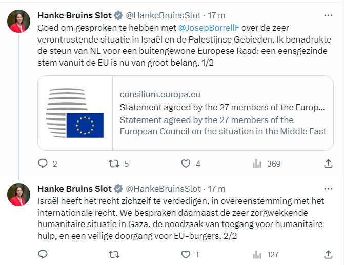This screenshot has width=344, height=265.
Task: Open Hanke Bruins Slot name on first tweet
Action: click(x=73, y=14)
